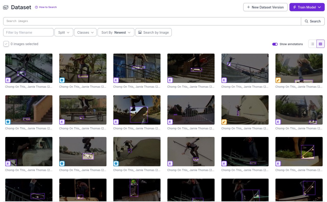The height and width of the screenshot is (202, 327).
Task: Open the third row's second thumbnail
Action: (x=83, y=152)
